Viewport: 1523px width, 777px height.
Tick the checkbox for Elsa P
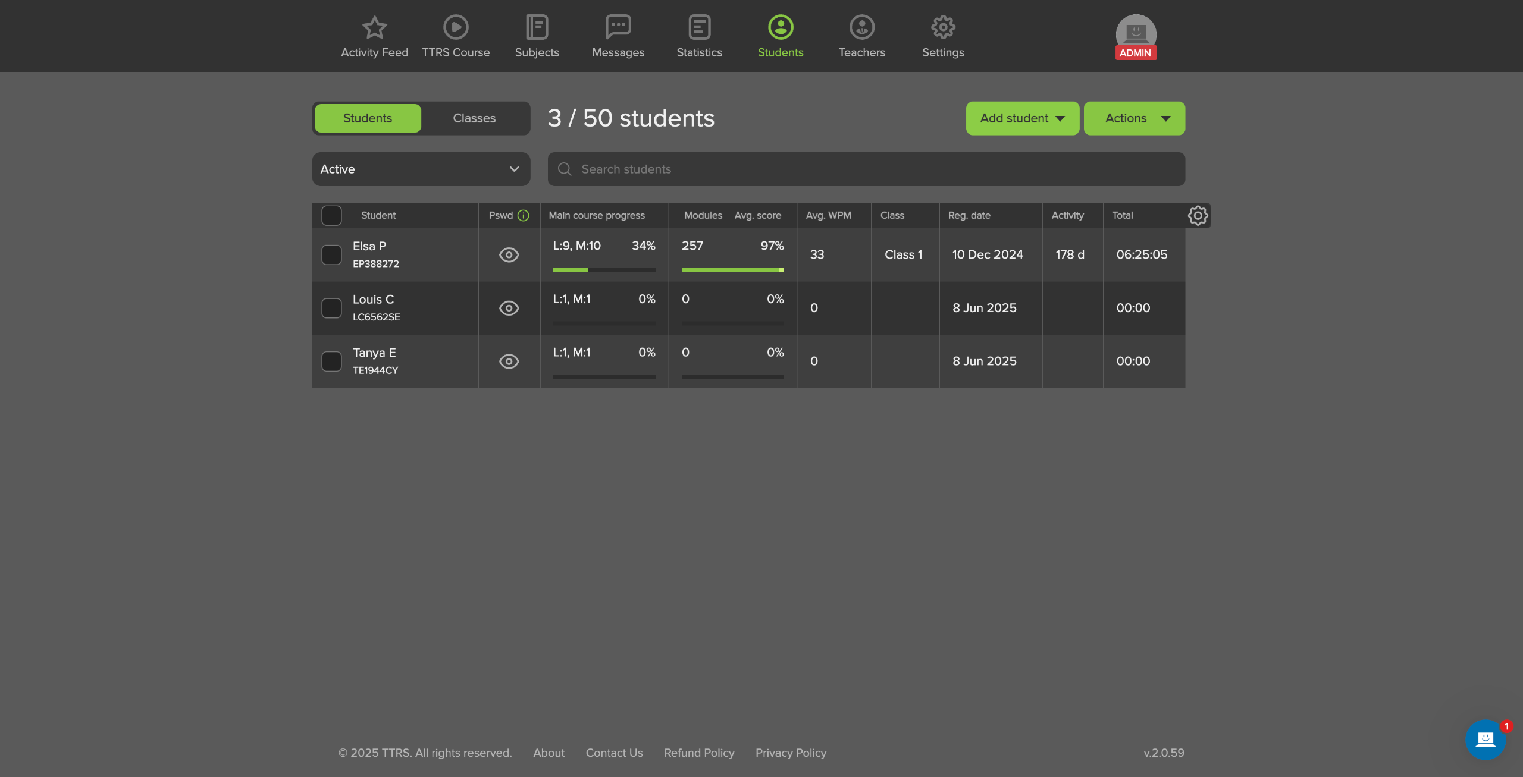[331, 254]
